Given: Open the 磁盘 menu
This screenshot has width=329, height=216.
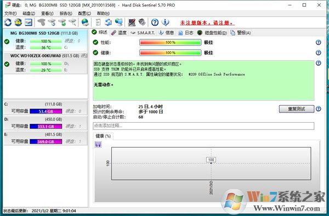Looking at the screenshot, I should [x=29, y=13].
